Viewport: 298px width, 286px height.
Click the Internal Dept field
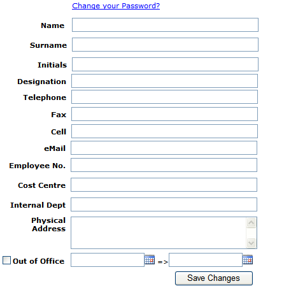tap(164, 204)
